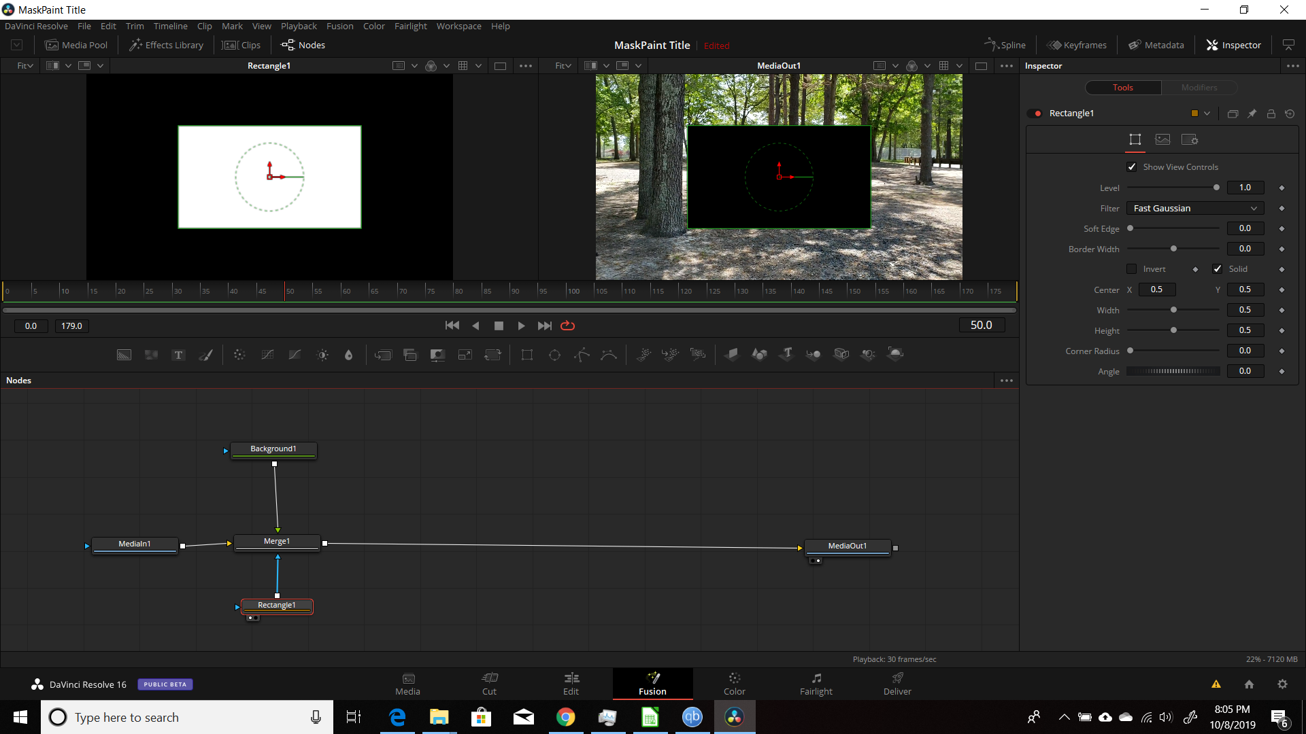Open the Settings tab icon in Inspector
The image size is (1306, 734).
1190,139
